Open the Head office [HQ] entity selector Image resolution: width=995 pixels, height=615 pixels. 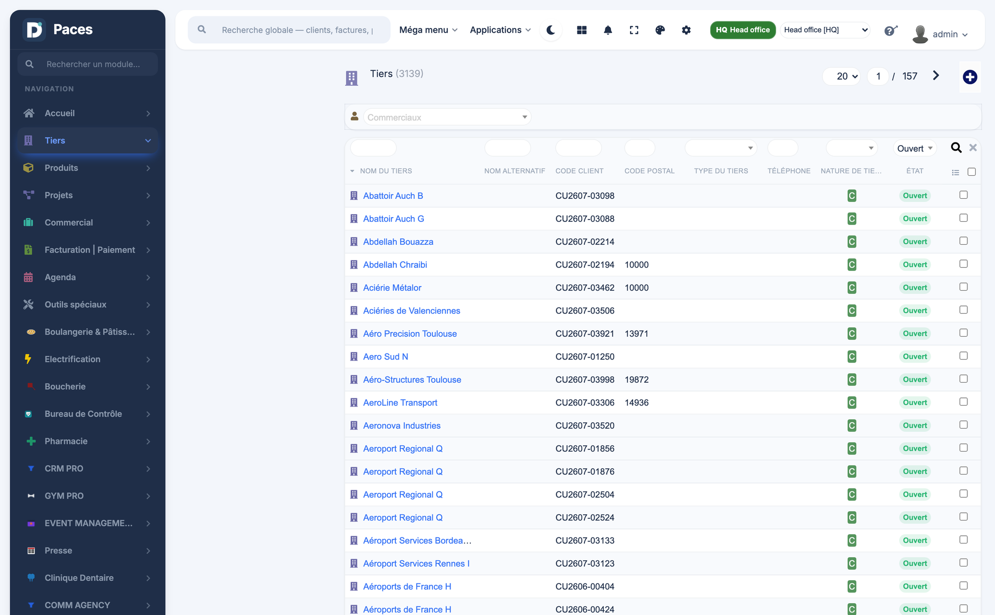tap(825, 30)
